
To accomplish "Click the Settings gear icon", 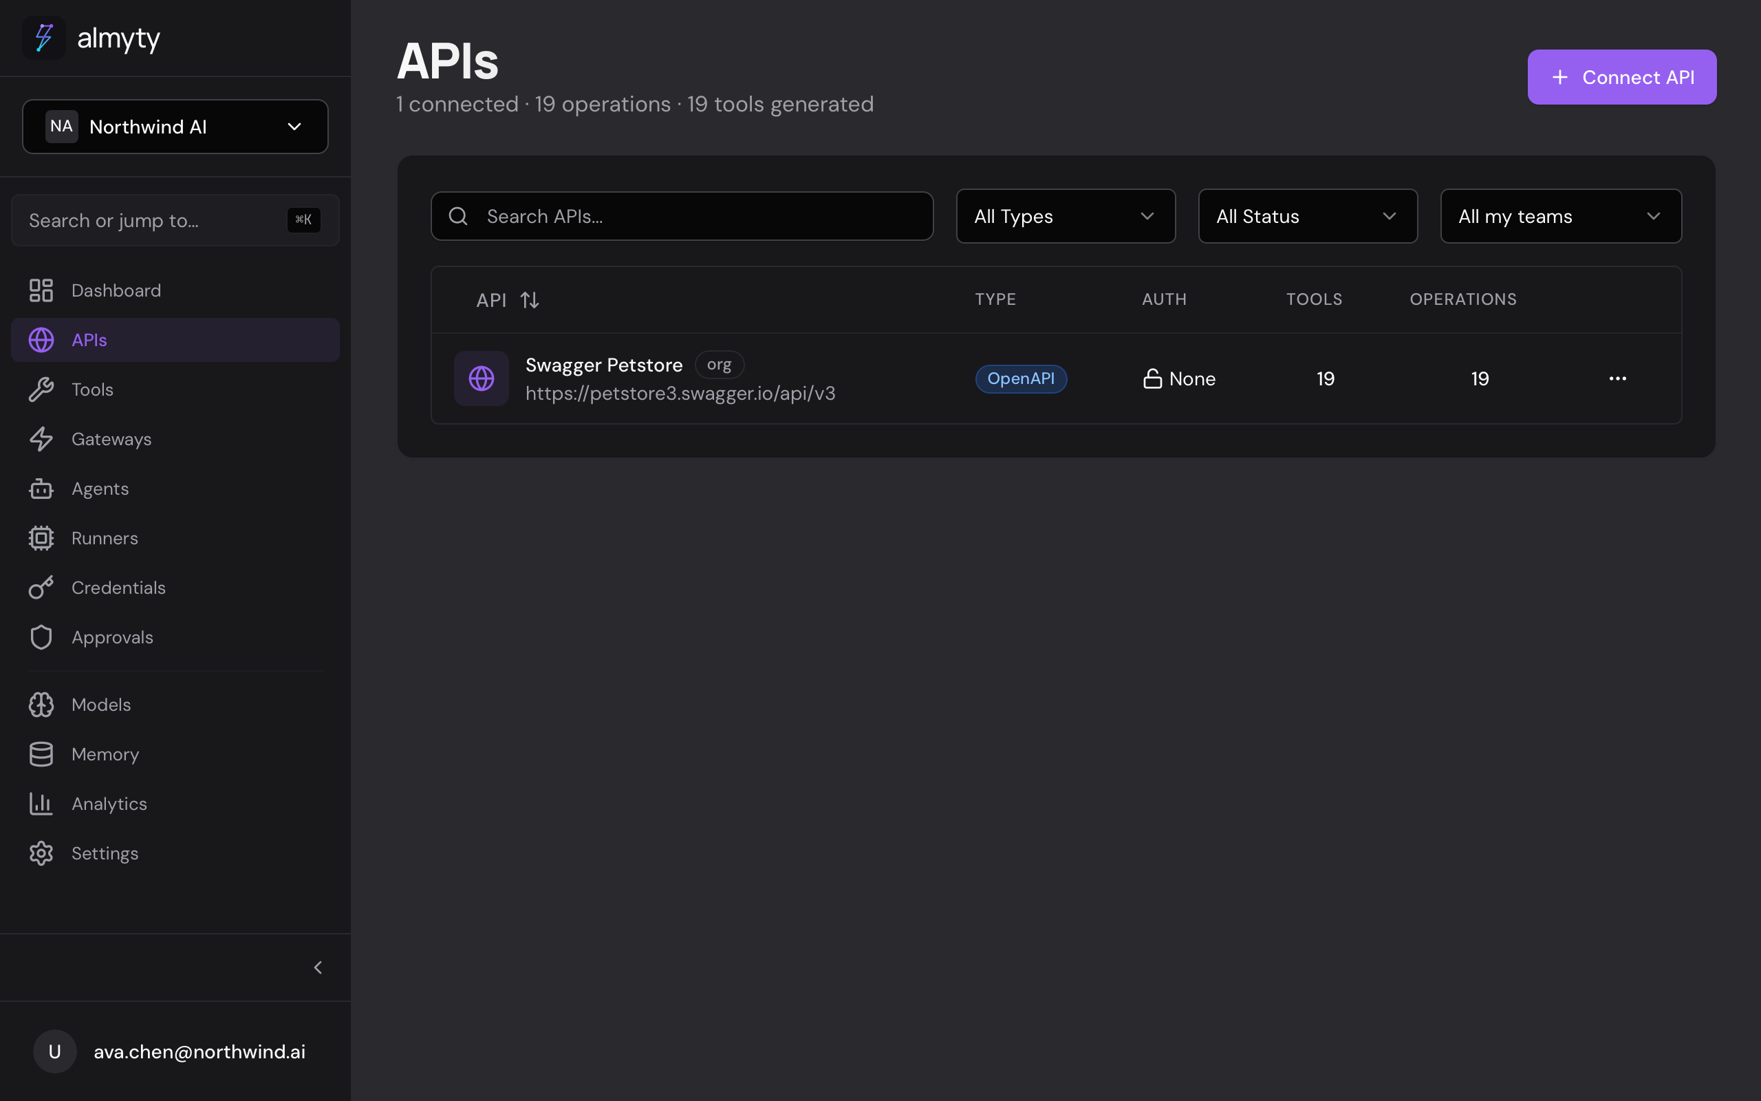I will click(41, 853).
